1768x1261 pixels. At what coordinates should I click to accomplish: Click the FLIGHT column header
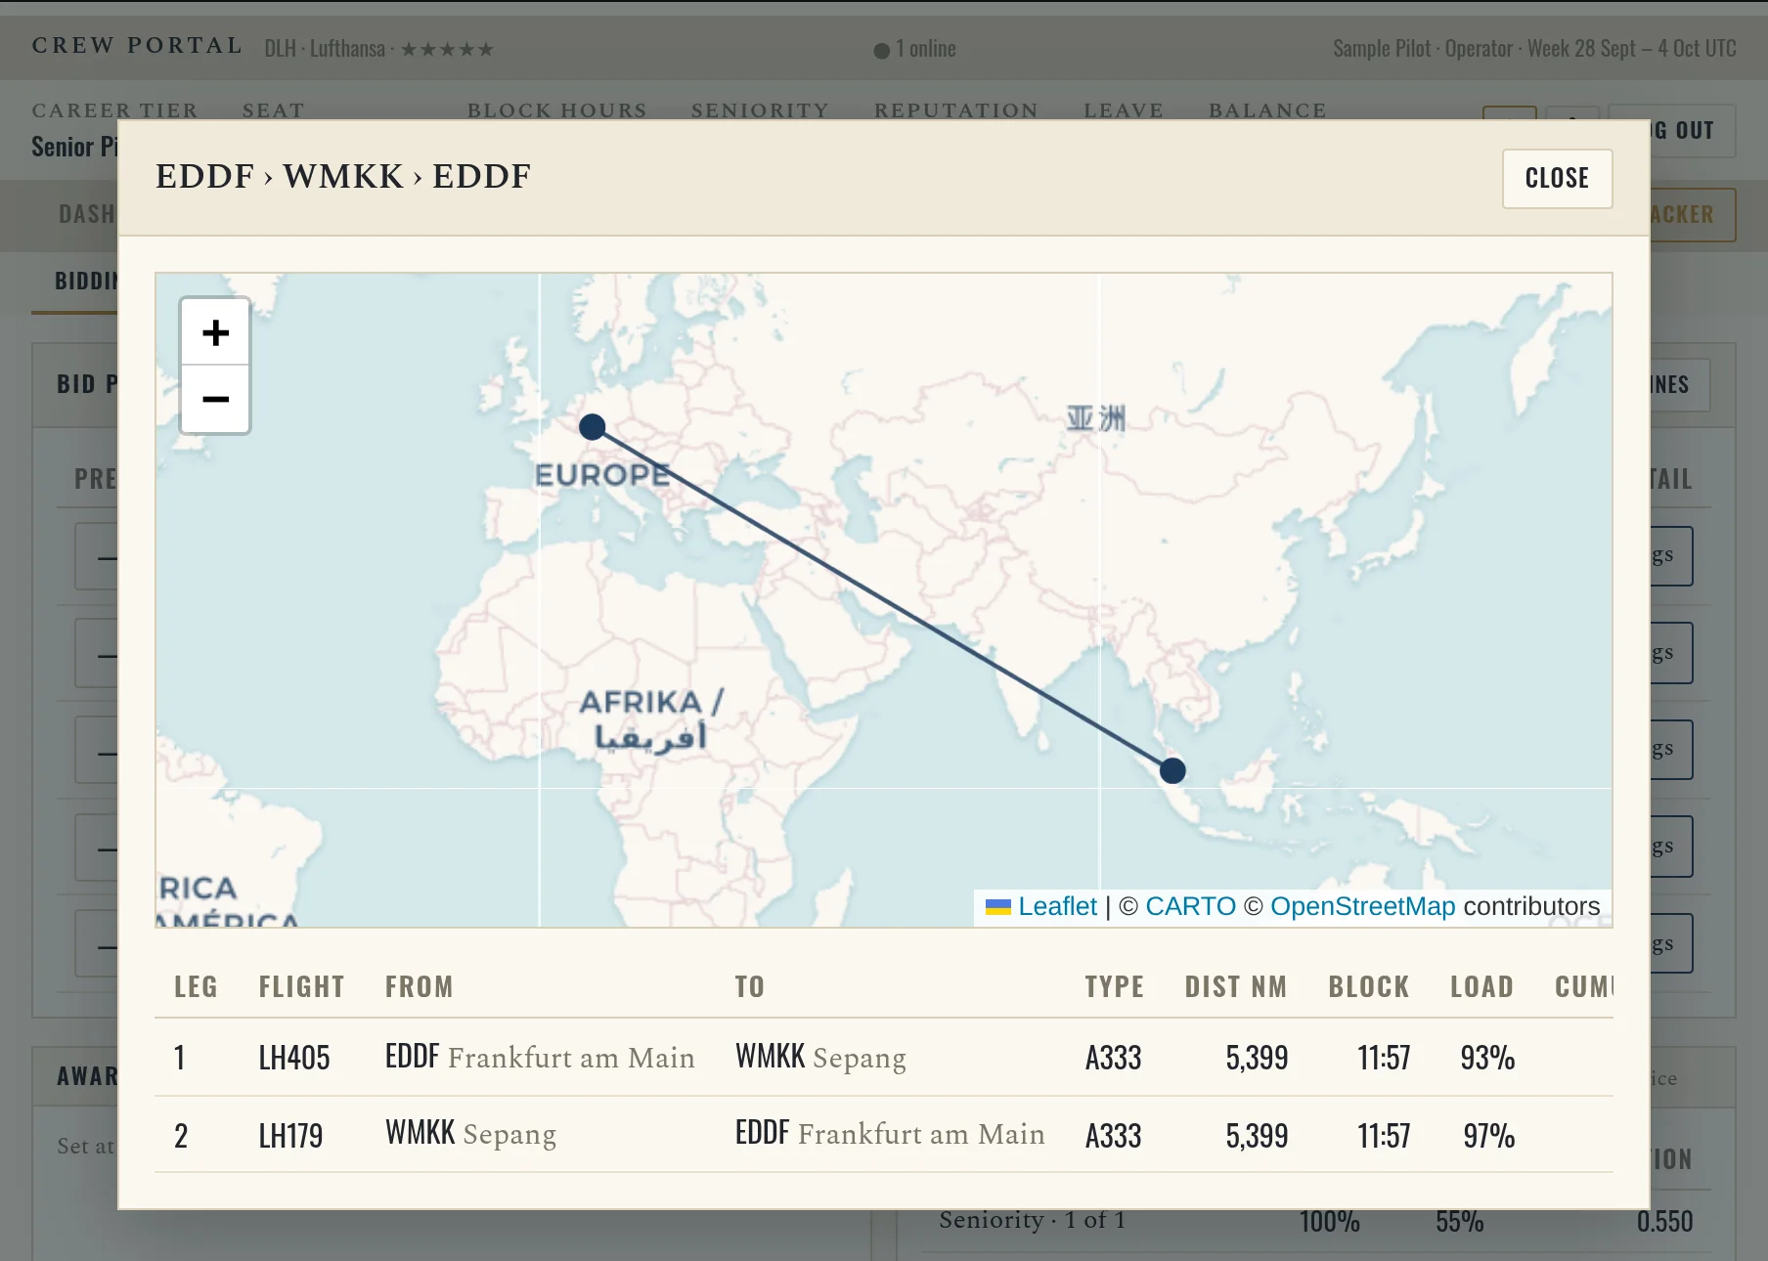(301, 986)
